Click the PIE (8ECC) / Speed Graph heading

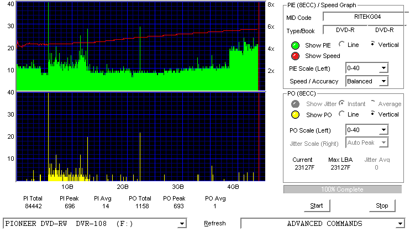[x=322, y=5]
